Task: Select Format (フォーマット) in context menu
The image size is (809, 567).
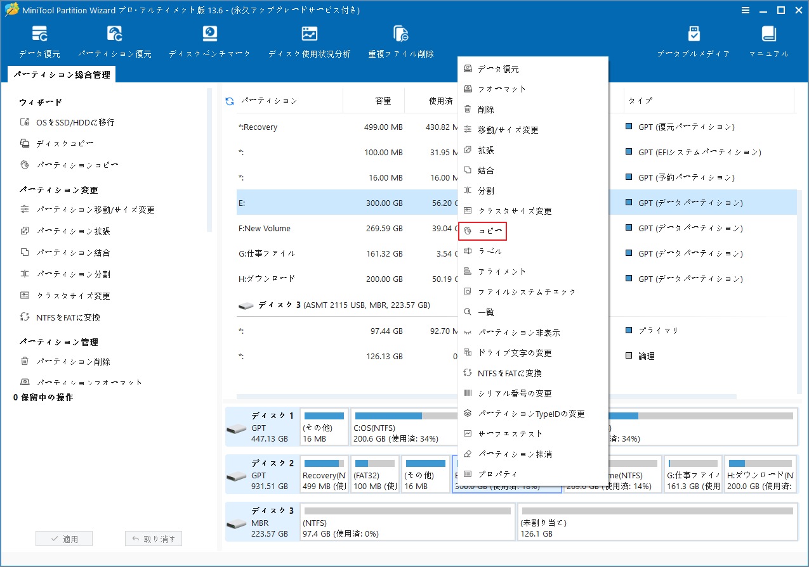Action: (533, 89)
